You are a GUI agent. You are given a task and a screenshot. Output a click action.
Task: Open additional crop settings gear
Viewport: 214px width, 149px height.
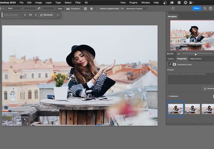[92, 9]
